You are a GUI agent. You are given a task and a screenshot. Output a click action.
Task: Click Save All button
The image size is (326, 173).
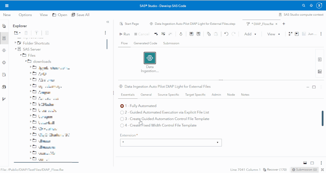80,15
